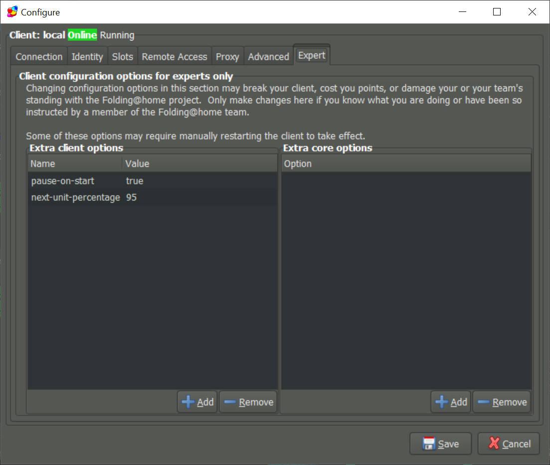
Task: Open the Slots tab
Action: point(123,56)
